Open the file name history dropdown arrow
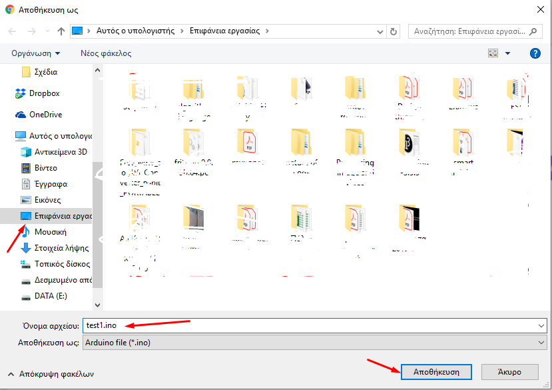This screenshot has height=390, width=552. click(x=540, y=325)
